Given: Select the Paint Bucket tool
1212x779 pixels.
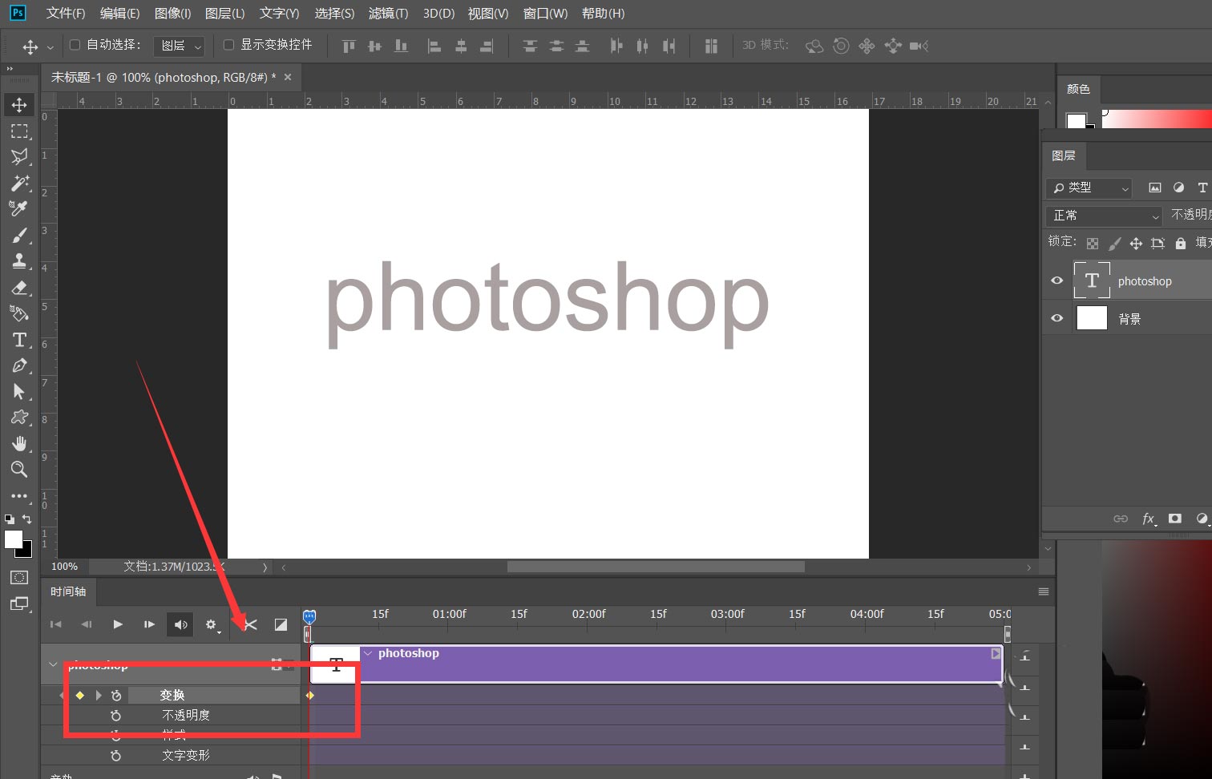Looking at the screenshot, I should tap(19, 313).
